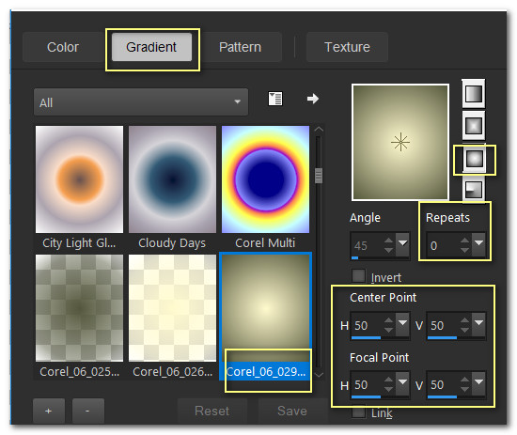This screenshot has height=435, width=517.
Task: Click the Center Point H value field
Action: click(368, 325)
